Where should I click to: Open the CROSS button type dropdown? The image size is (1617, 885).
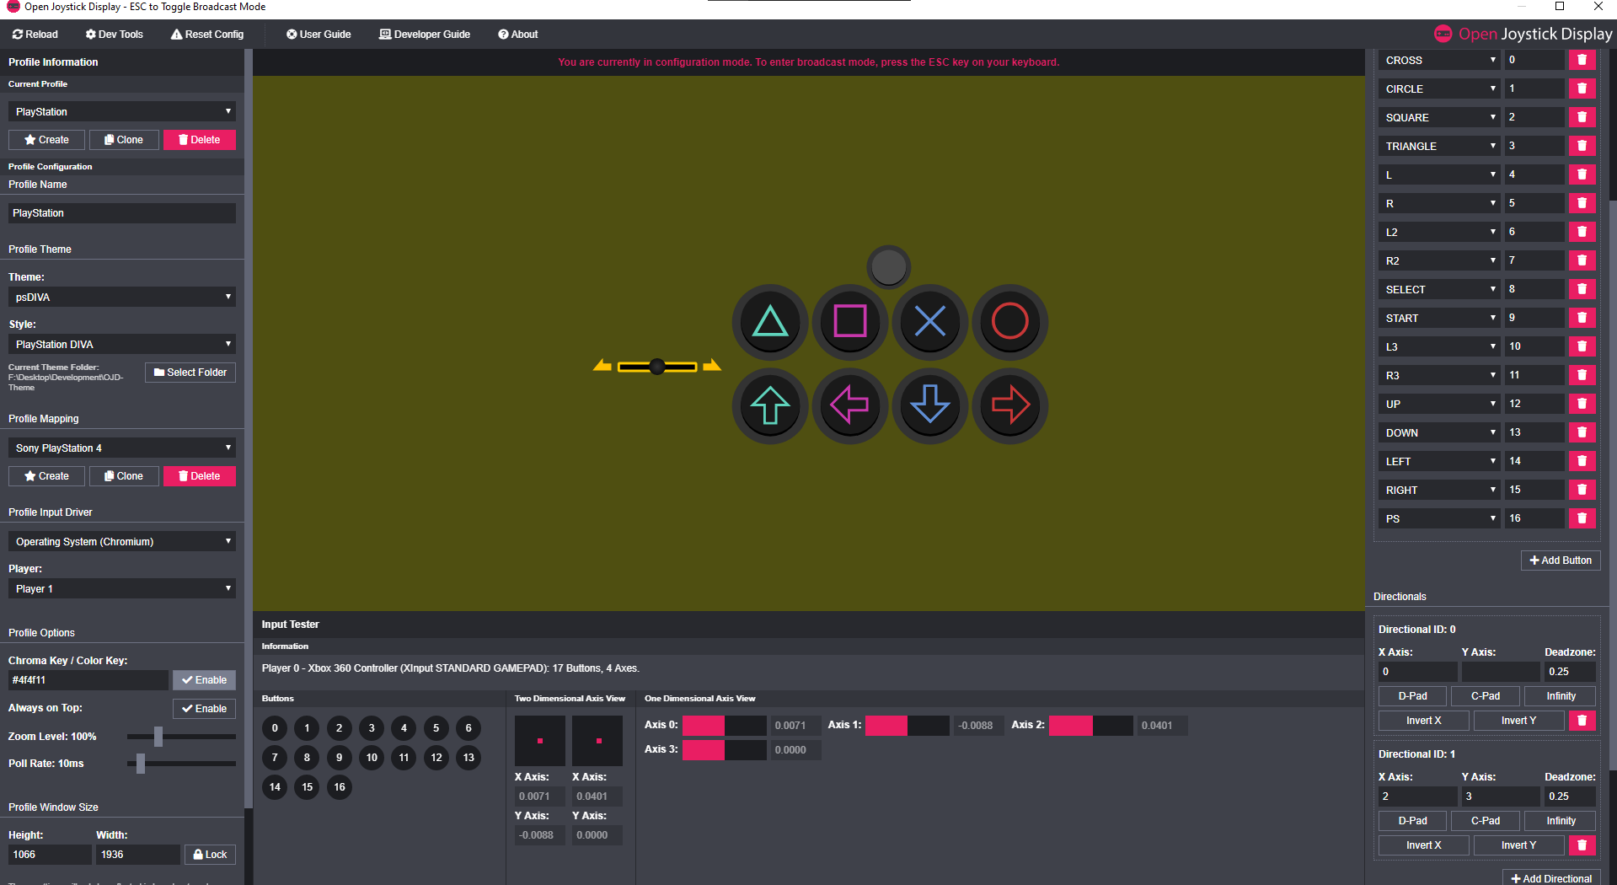coord(1440,61)
